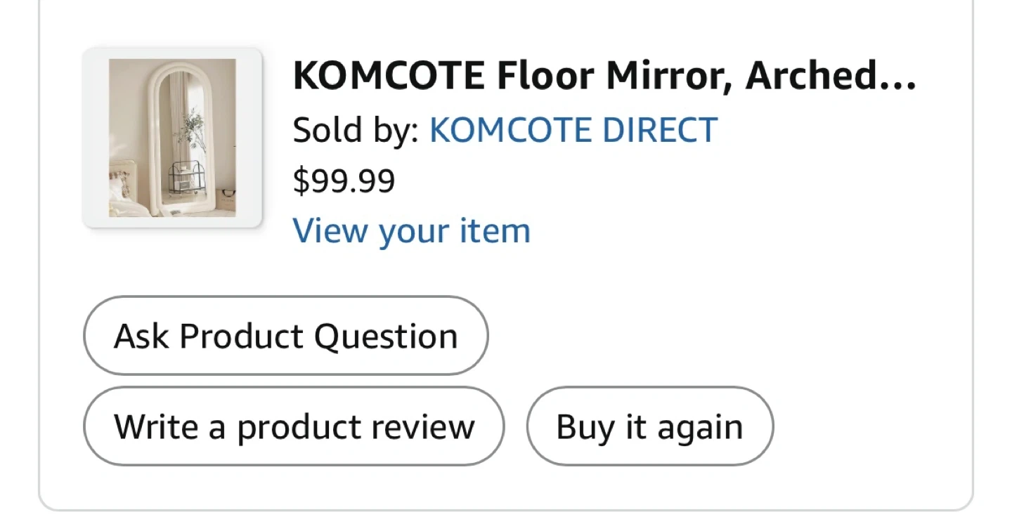Tap the Write a product review button
Image resolution: width=1012 pixels, height=517 pixels.
pos(294,426)
